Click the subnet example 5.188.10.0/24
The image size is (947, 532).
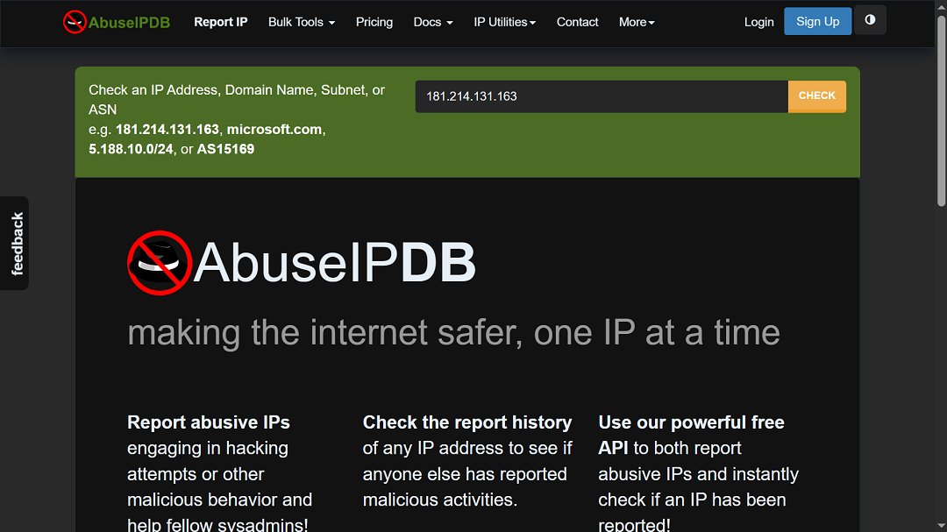[131, 149]
